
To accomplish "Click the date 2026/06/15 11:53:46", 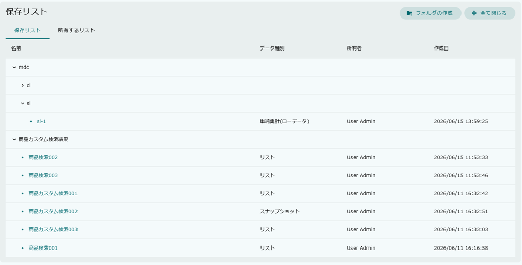I will (460, 175).
